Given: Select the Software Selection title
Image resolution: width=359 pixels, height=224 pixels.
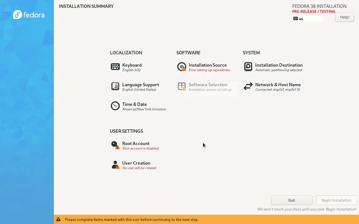Looking at the screenshot, I should (x=208, y=85).
